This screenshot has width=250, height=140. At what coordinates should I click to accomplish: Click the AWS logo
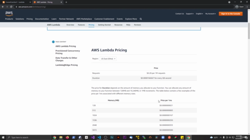pos(9,14)
